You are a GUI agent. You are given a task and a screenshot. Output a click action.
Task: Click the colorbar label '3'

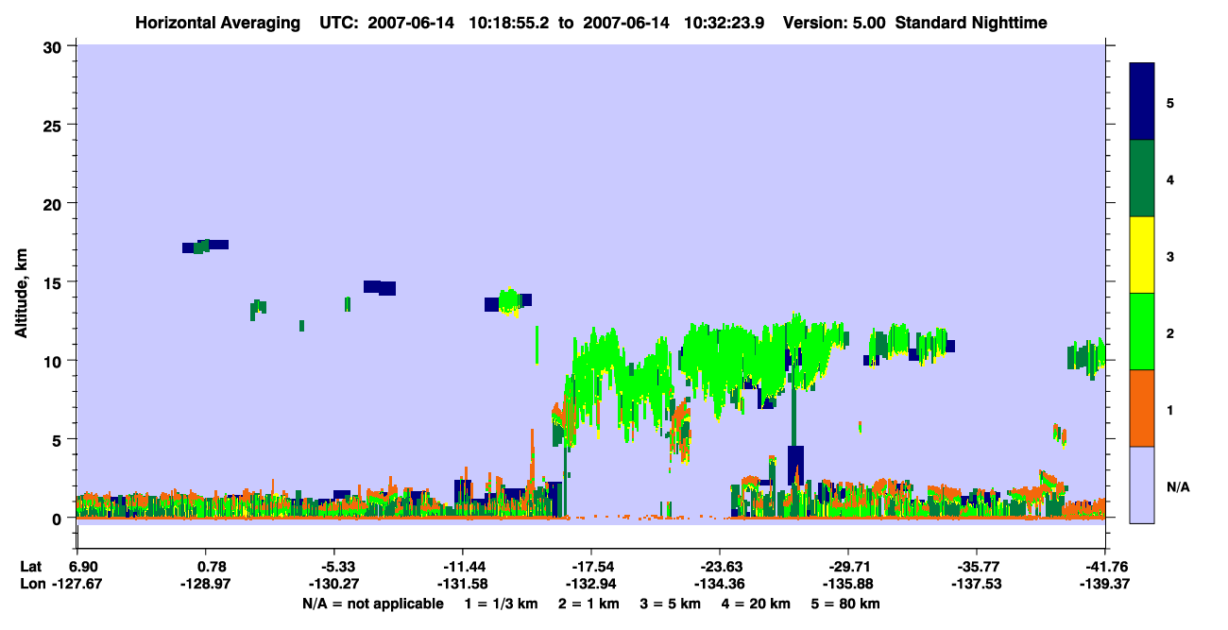tap(1170, 256)
